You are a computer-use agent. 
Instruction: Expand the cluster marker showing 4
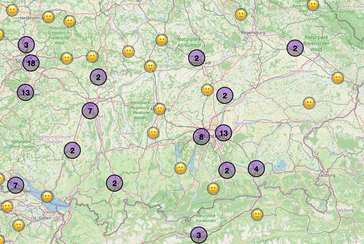click(x=257, y=169)
